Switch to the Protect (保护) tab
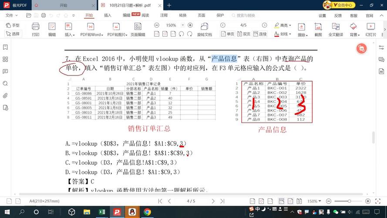This screenshot has height=218, width=387. (220, 15)
